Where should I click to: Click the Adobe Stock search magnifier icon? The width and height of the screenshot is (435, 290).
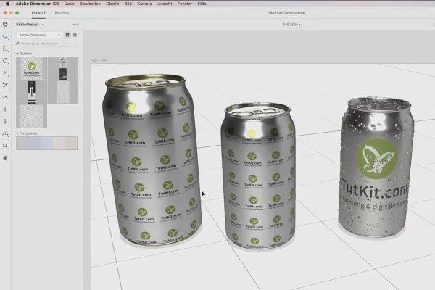(17, 43)
